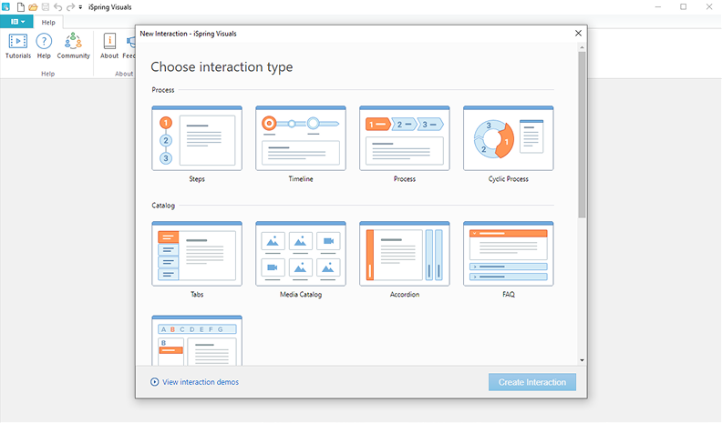Select the Steps interaction type
Viewport: 722px width, 423px height.
[197, 138]
